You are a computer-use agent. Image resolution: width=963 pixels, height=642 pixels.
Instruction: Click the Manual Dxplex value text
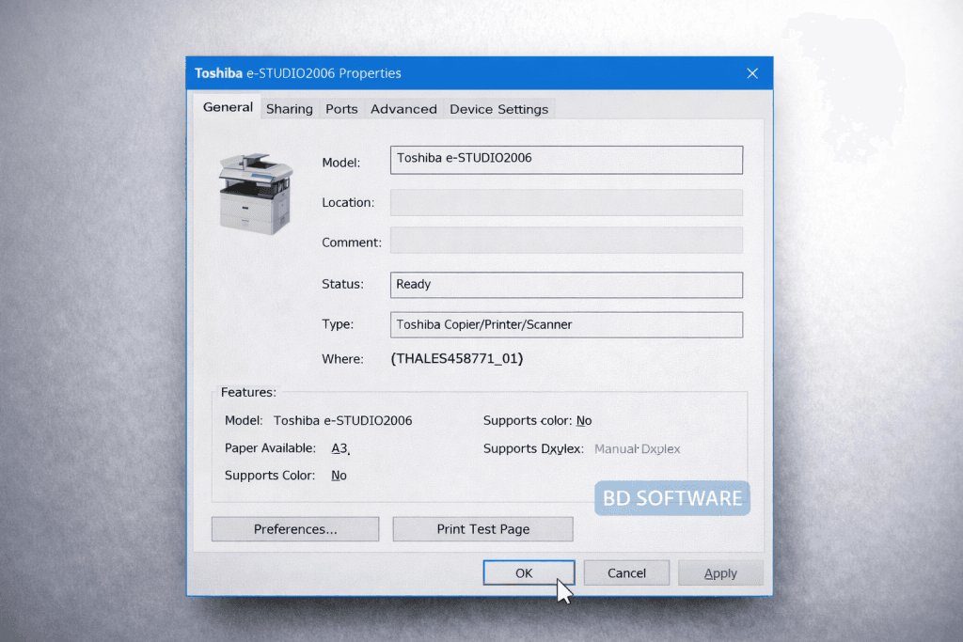637,449
